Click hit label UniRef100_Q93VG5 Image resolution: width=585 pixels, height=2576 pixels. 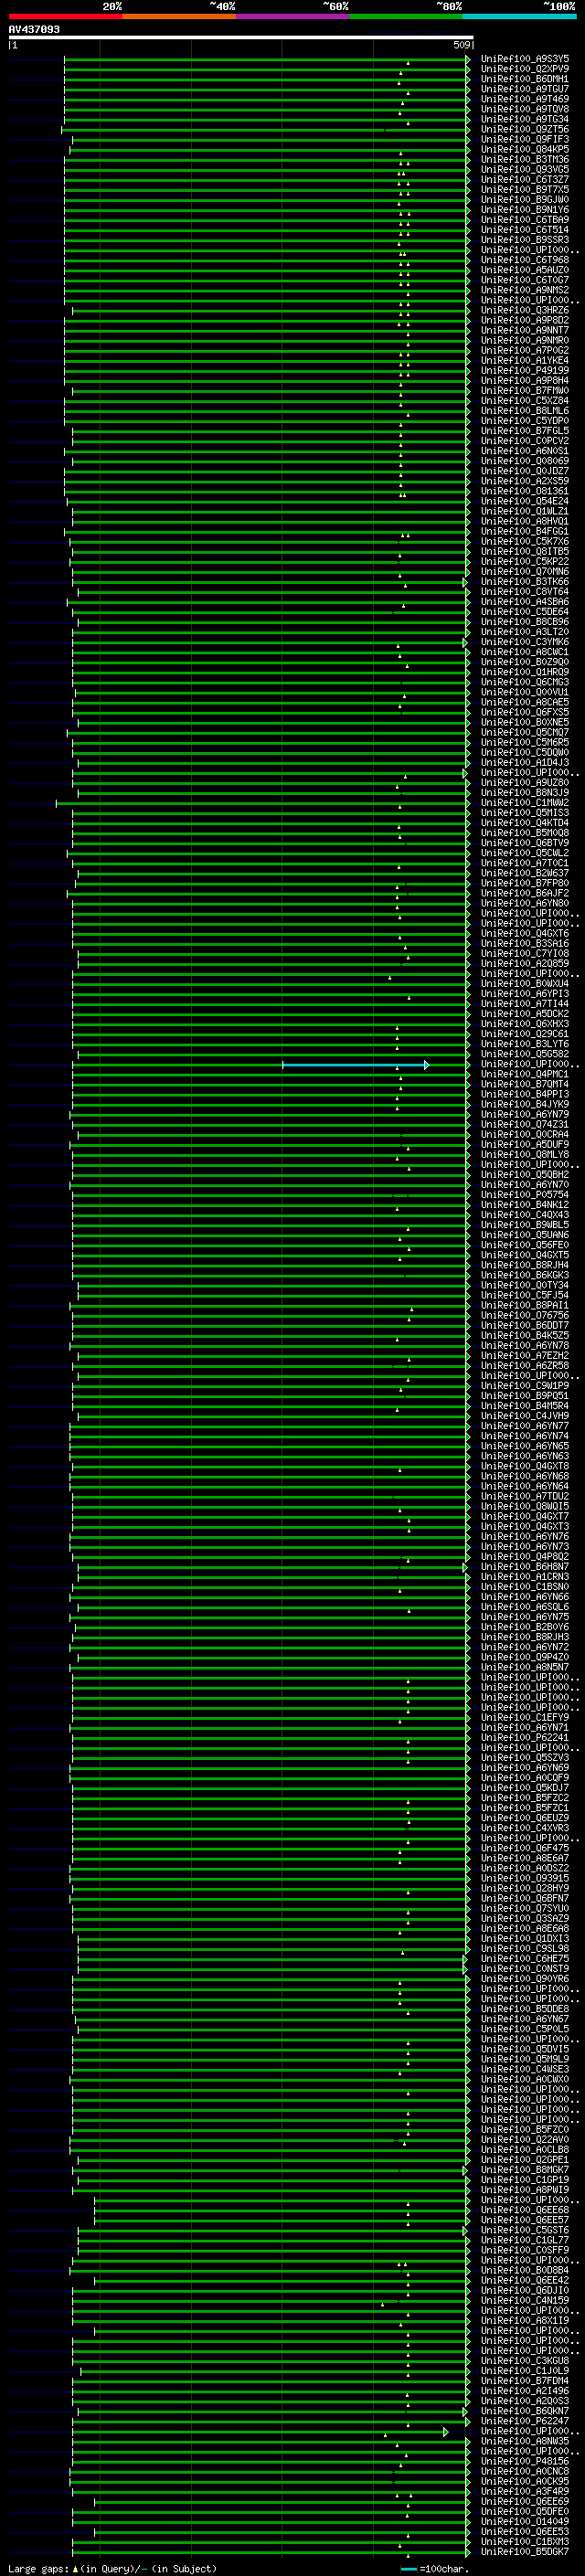[x=525, y=169]
